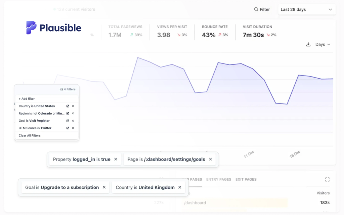Image resolution: width=344 pixels, height=215 pixels.
Task: Click Clear All Filters
Action: pos(30,136)
